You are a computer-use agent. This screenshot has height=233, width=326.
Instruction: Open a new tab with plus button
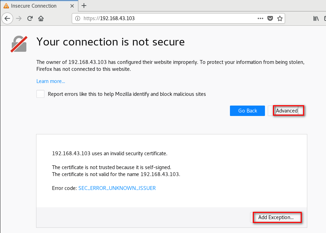pyautogui.click(x=84, y=6)
